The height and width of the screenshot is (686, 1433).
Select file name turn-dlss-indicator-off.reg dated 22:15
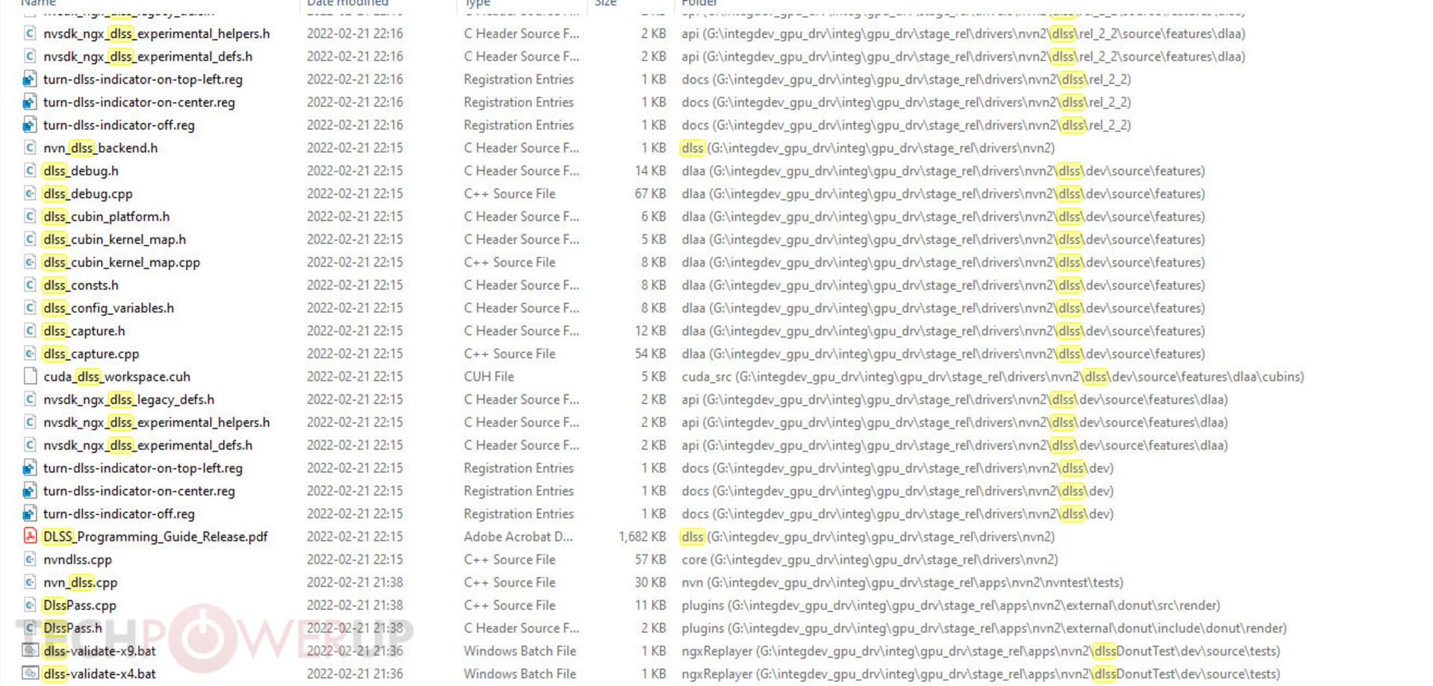(119, 514)
